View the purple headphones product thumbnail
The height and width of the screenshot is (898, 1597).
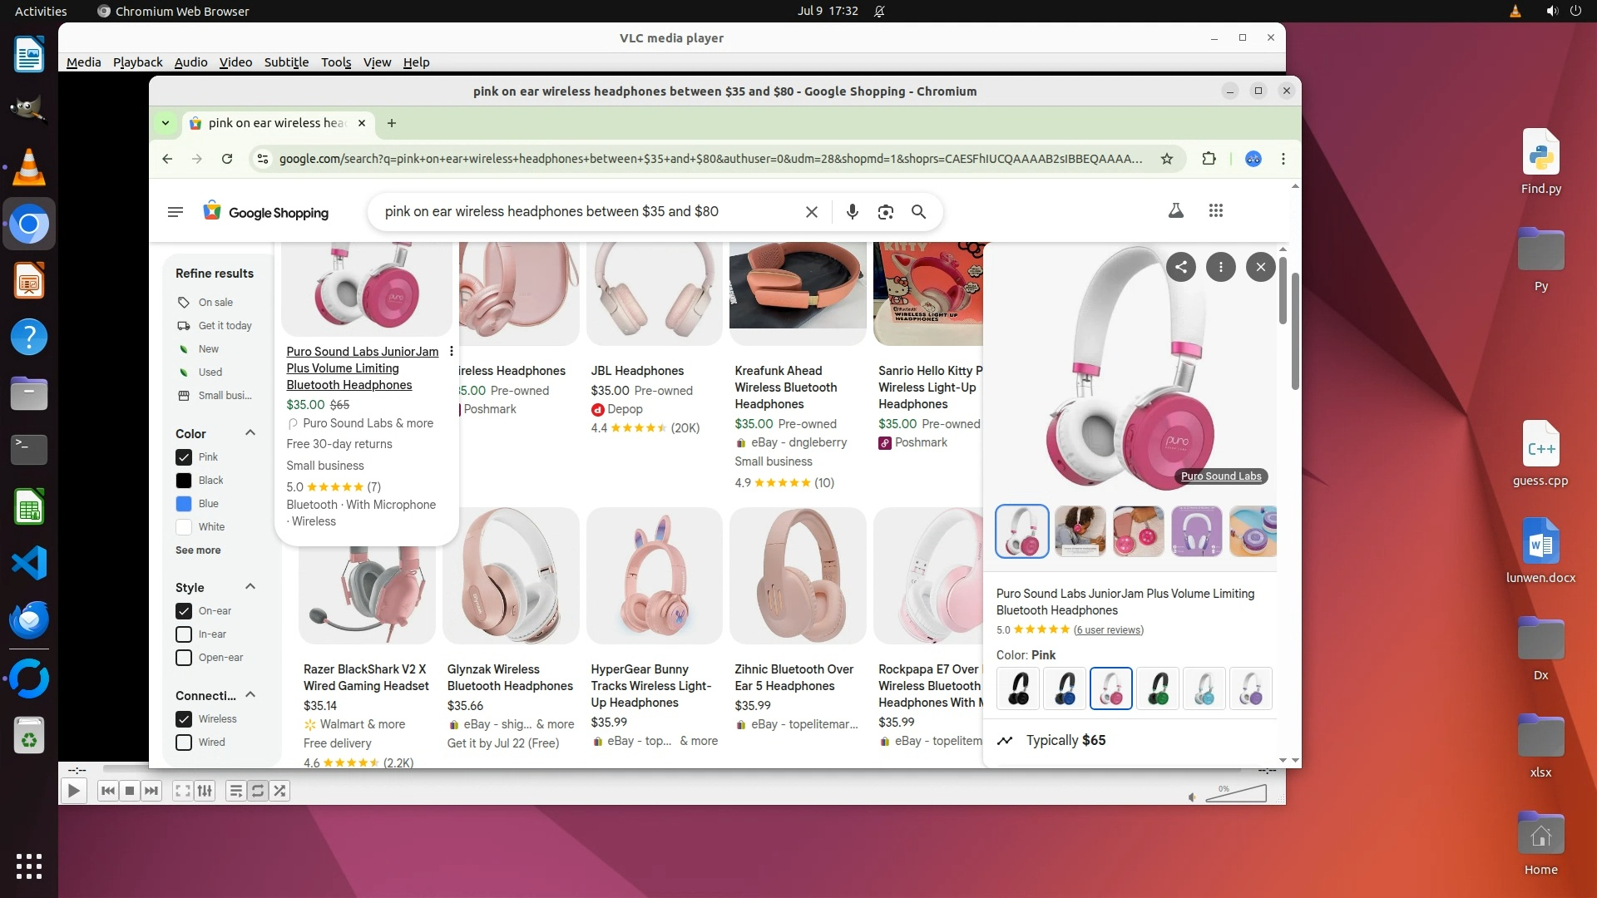point(1196,531)
